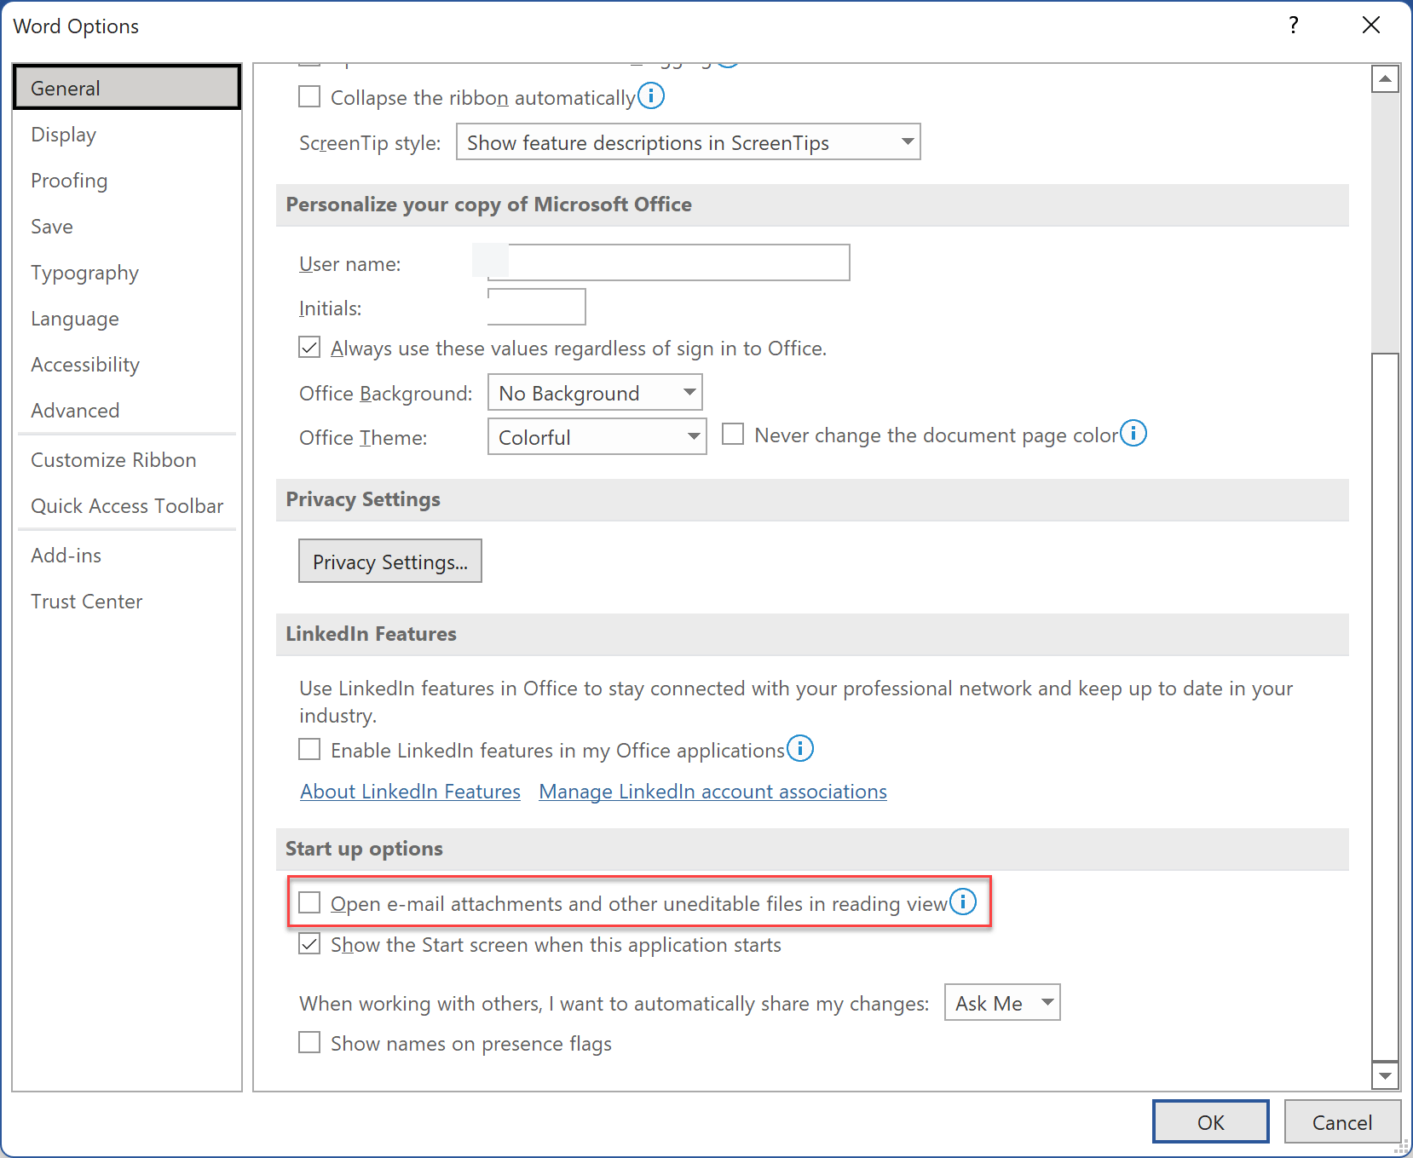Check Show names on presence flags
This screenshot has height=1158, width=1413.
pos(309,1043)
